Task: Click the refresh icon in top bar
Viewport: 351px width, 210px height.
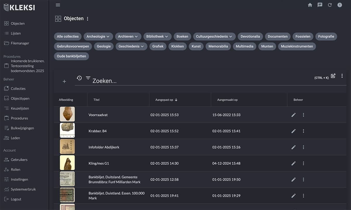Action: tap(330, 5)
